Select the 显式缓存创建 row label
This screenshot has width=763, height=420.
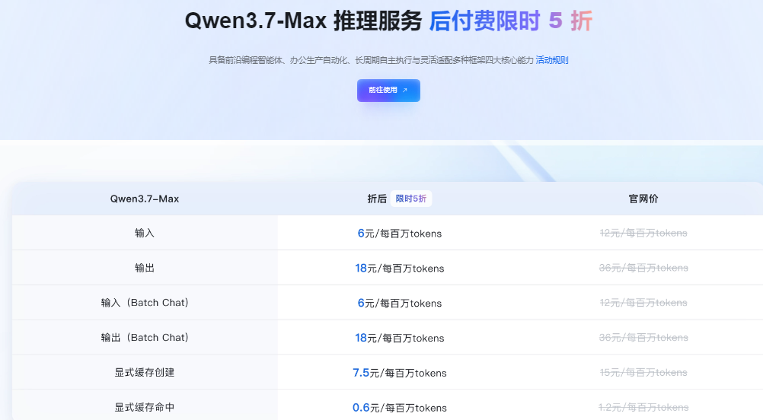(x=145, y=372)
